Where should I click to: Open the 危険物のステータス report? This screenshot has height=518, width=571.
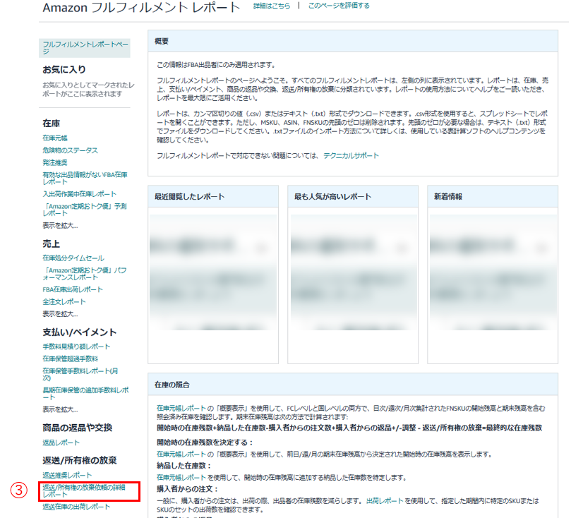[x=70, y=150]
